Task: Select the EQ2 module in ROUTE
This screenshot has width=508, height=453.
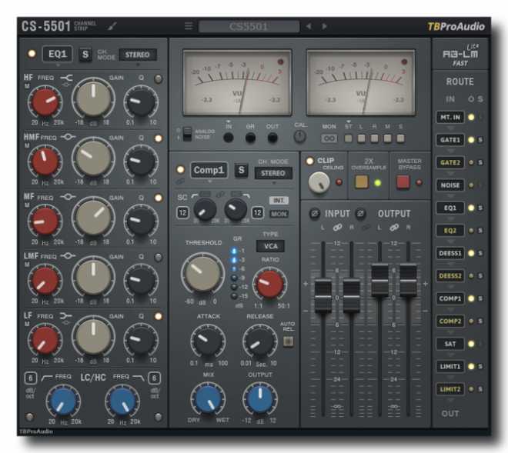Action: pos(450,231)
